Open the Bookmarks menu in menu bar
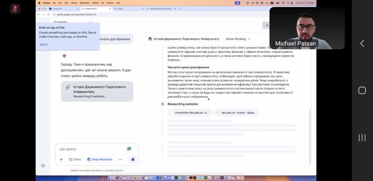This screenshot has height=181, width=373. [x=84, y=3]
